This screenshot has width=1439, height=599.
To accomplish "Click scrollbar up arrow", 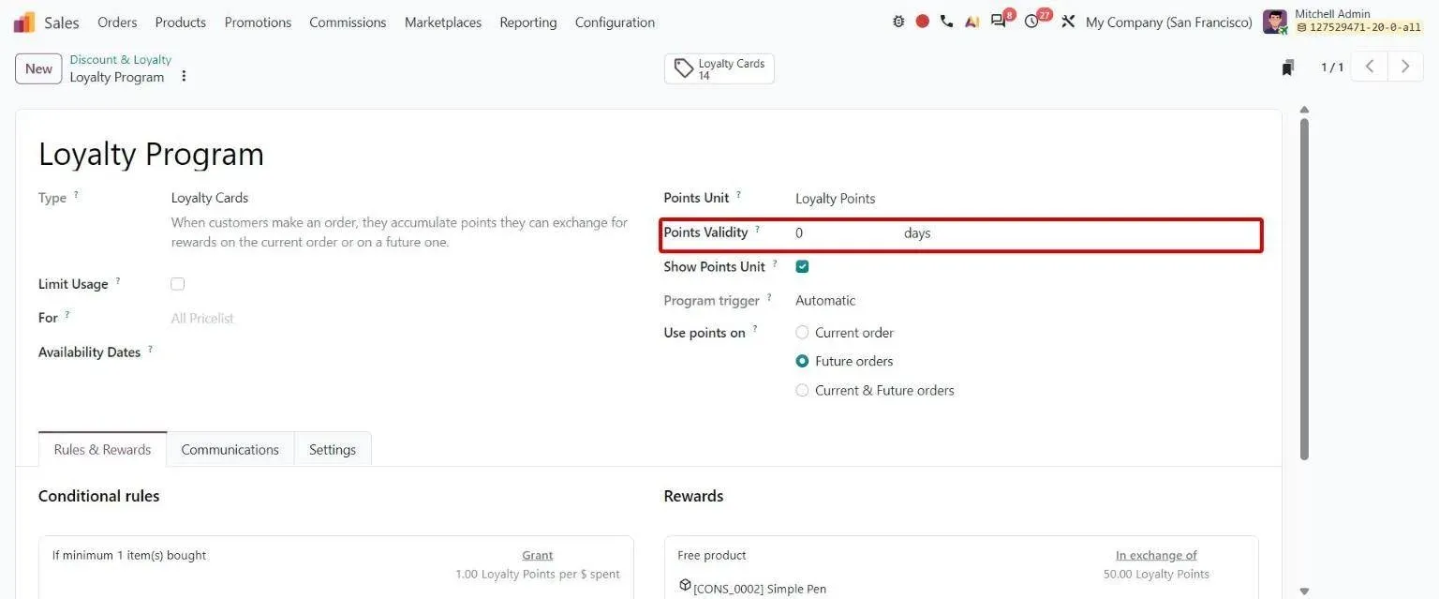I will click(x=1304, y=110).
